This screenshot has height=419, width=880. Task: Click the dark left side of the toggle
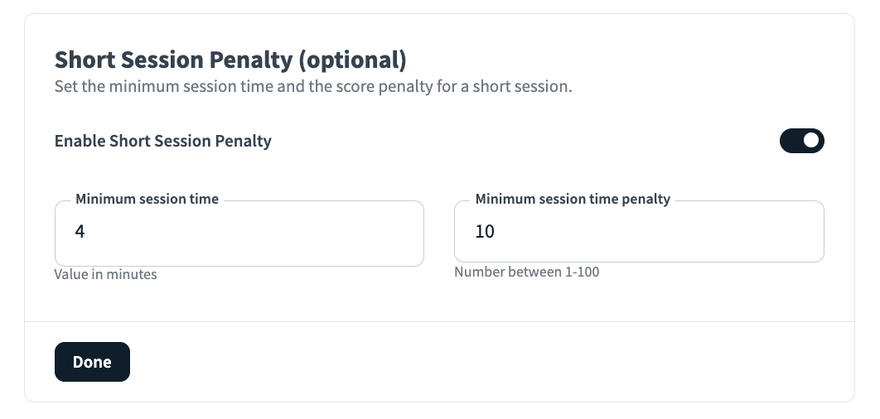(790, 141)
